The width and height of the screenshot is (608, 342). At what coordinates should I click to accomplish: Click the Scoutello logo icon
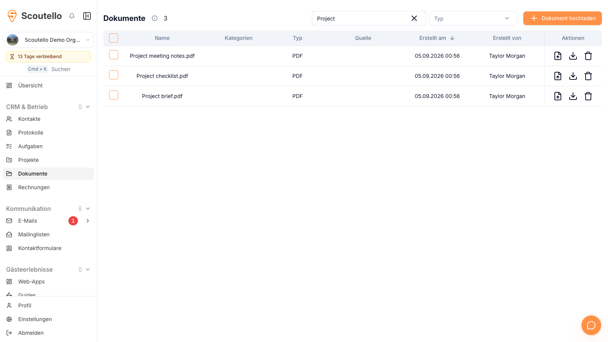click(x=12, y=16)
